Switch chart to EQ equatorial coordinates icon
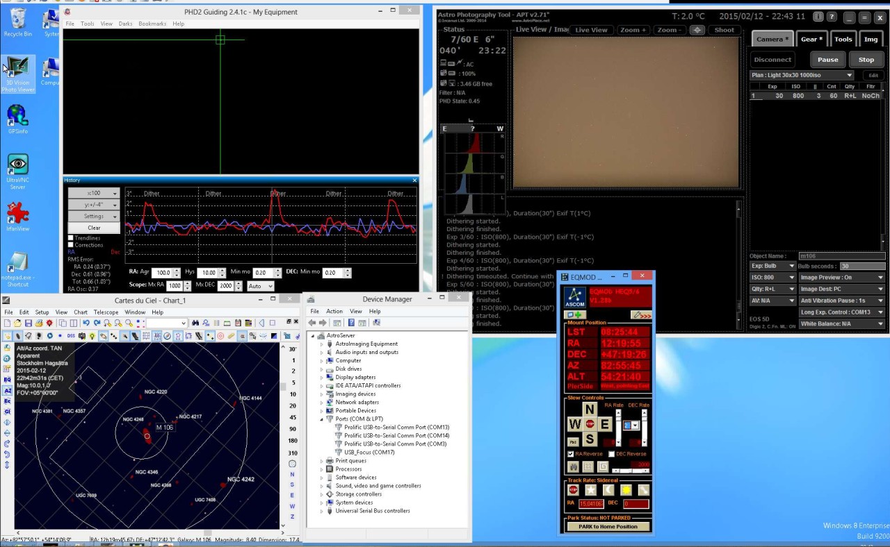The image size is (890, 547). coord(7,380)
